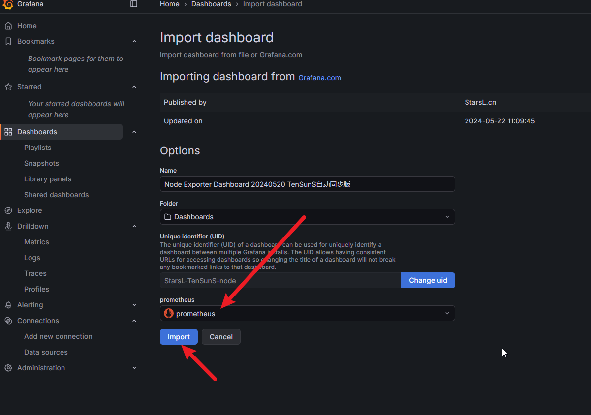Collapse the Connections section chevron
Viewport: 591px width, 415px height.
134,321
